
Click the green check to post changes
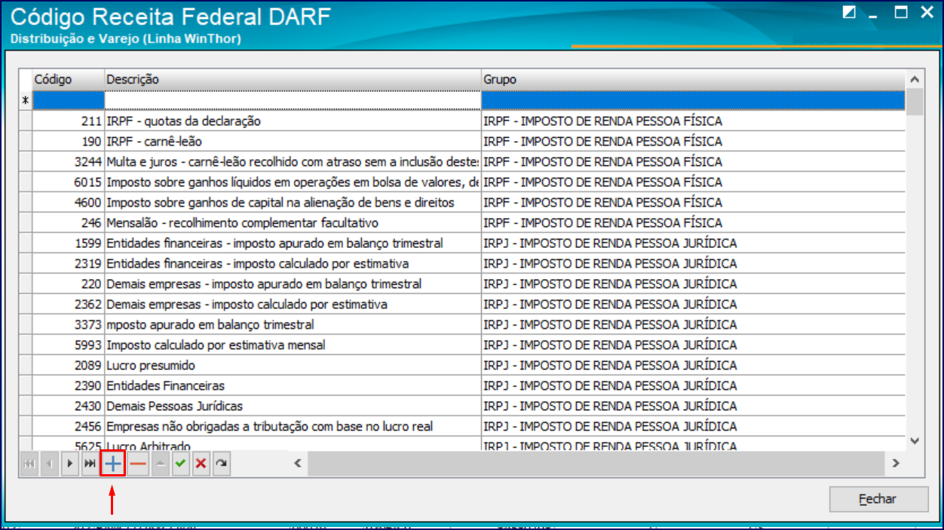[x=179, y=464]
